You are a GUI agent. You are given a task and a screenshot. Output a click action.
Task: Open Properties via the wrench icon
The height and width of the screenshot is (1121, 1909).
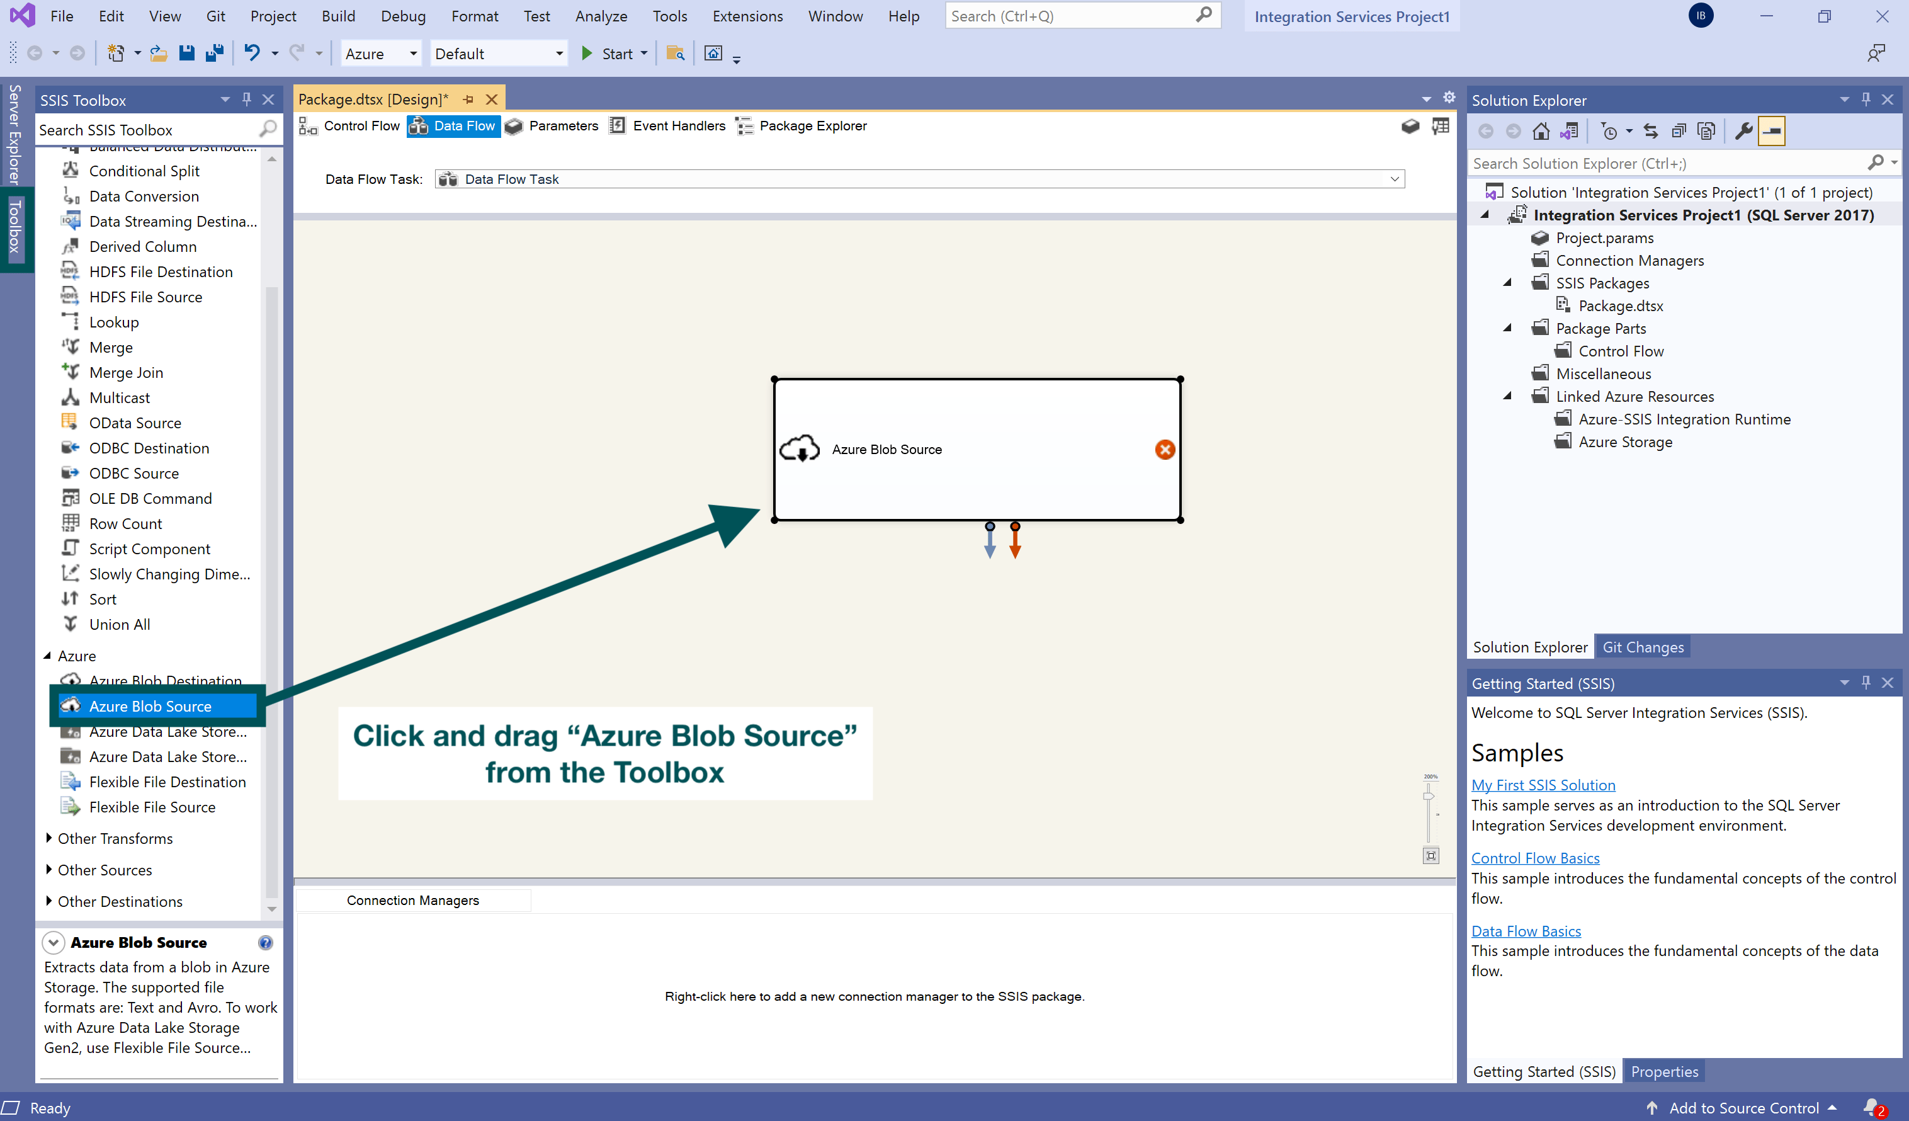pyautogui.click(x=1743, y=131)
